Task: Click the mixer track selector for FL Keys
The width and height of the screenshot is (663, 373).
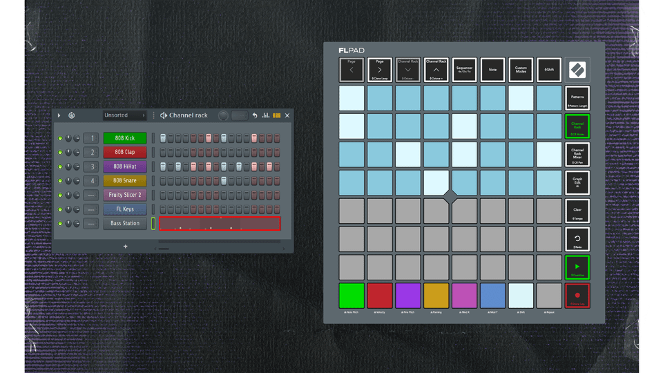Action: 91,209
